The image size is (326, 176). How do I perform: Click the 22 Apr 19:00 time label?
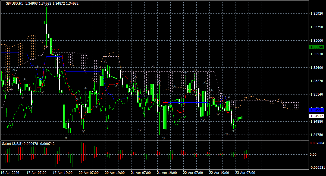(219, 172)
